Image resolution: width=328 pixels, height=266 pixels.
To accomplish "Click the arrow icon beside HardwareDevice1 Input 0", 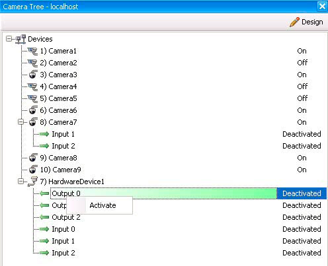I will point(44,229).
